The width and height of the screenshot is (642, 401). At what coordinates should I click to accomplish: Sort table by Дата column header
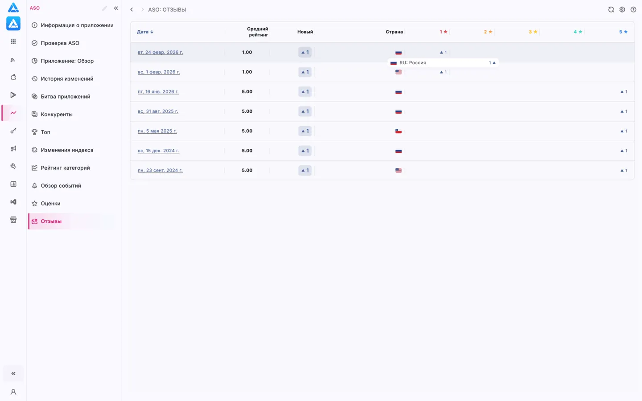[x=145, y=32]
